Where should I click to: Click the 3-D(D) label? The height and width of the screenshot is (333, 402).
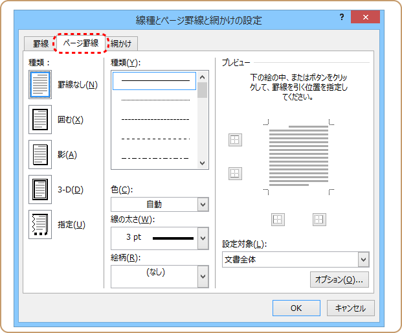pyautogui.click(x=71, y=190)
